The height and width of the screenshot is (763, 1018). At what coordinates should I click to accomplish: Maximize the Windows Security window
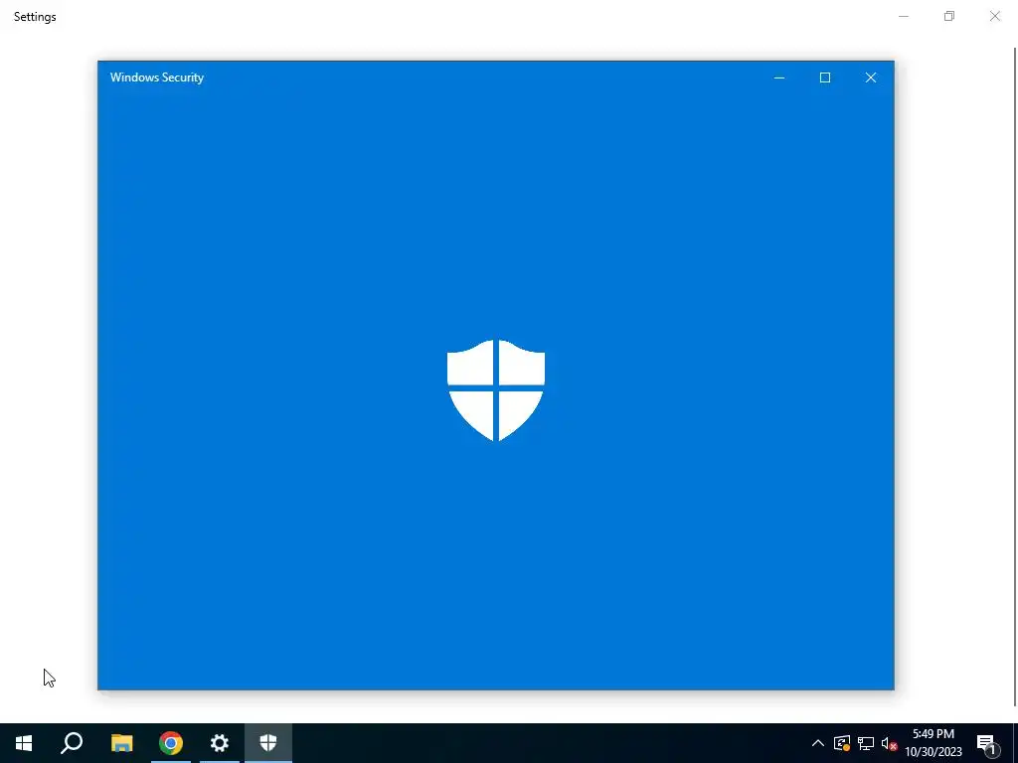(x=825, y=77)
